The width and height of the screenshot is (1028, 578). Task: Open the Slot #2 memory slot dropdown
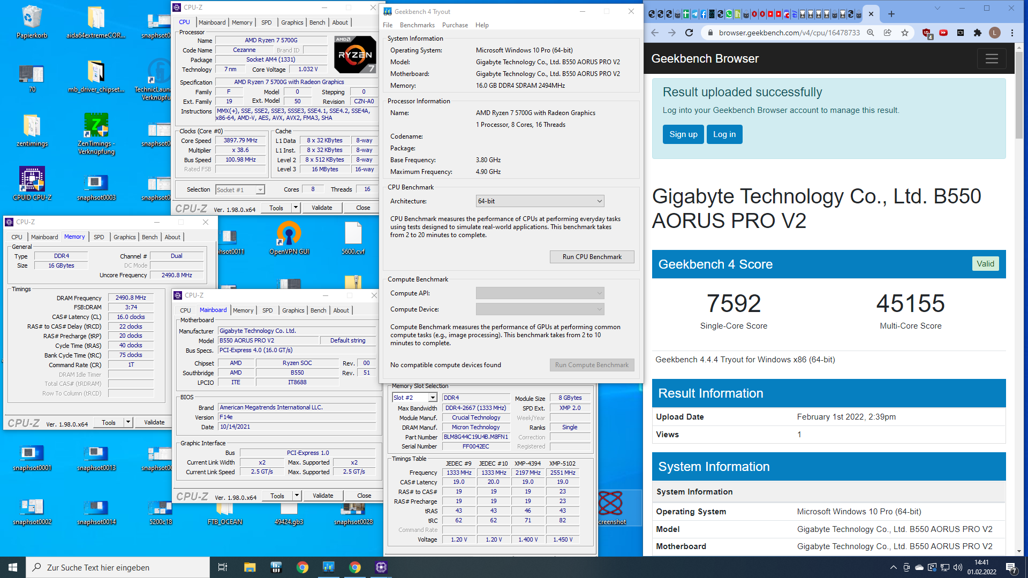pos(414,398)
